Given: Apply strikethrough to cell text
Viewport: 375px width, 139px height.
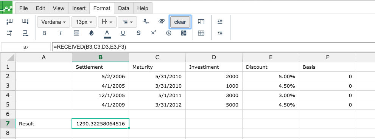Looking at the screenshot, I should coord(138,33).
